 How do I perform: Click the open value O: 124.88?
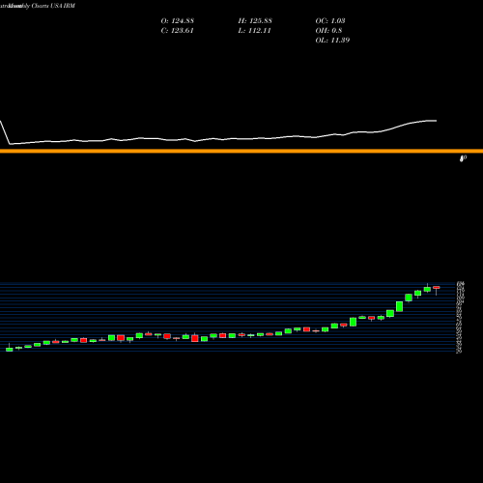click(x=178, y=21)
